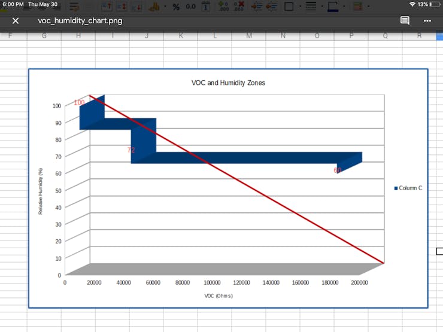
Task: Click the x-axis value 20000
Action: 94,282
